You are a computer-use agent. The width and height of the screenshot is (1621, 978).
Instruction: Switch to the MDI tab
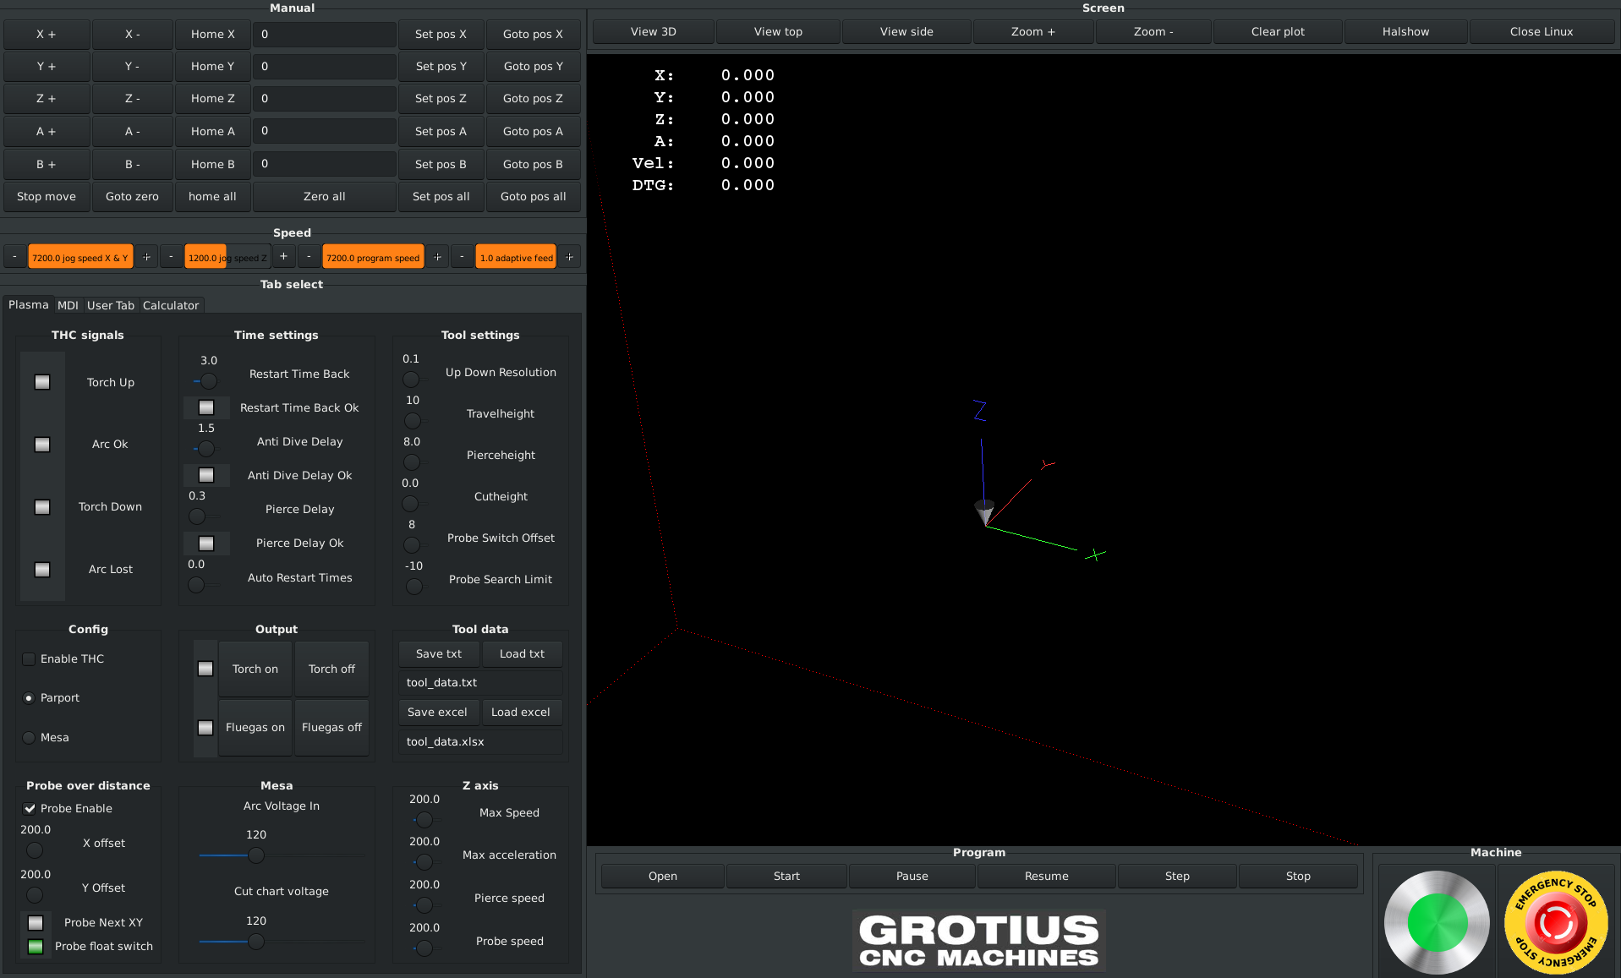[x=68, y=306]
